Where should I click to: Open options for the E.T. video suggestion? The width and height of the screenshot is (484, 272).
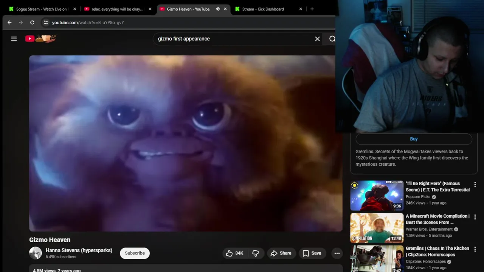coord(475,185)
